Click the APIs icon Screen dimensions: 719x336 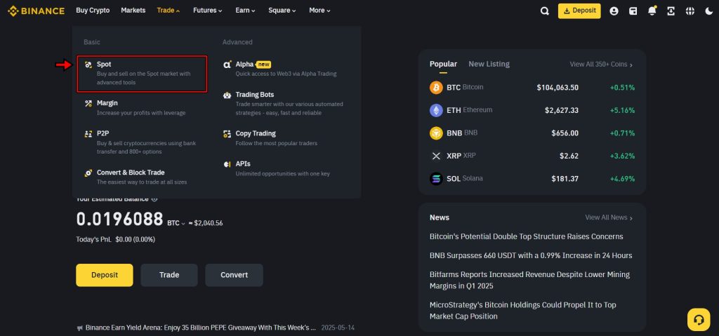click(227, 164)
